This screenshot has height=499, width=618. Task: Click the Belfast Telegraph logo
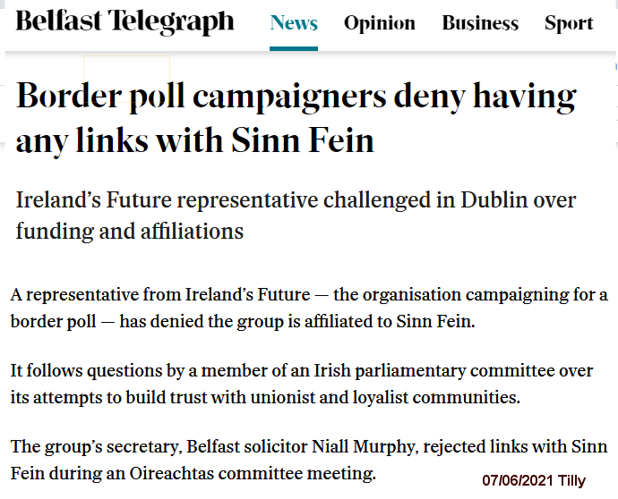124,21
